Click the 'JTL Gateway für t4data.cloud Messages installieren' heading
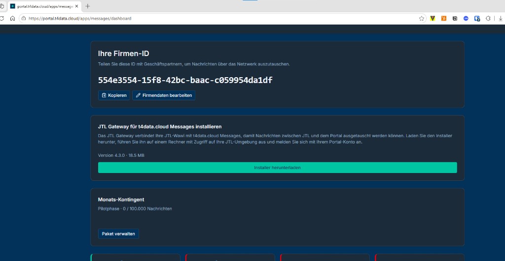 point(160,127)
